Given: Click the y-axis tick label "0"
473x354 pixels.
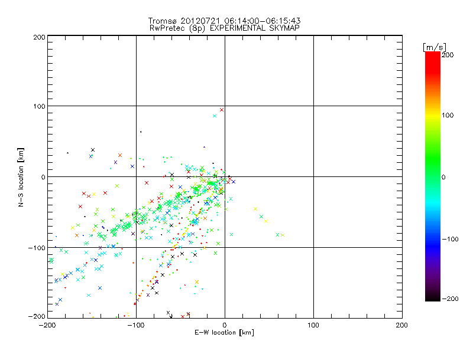Looking at the screenshot, I should [43, 177].
